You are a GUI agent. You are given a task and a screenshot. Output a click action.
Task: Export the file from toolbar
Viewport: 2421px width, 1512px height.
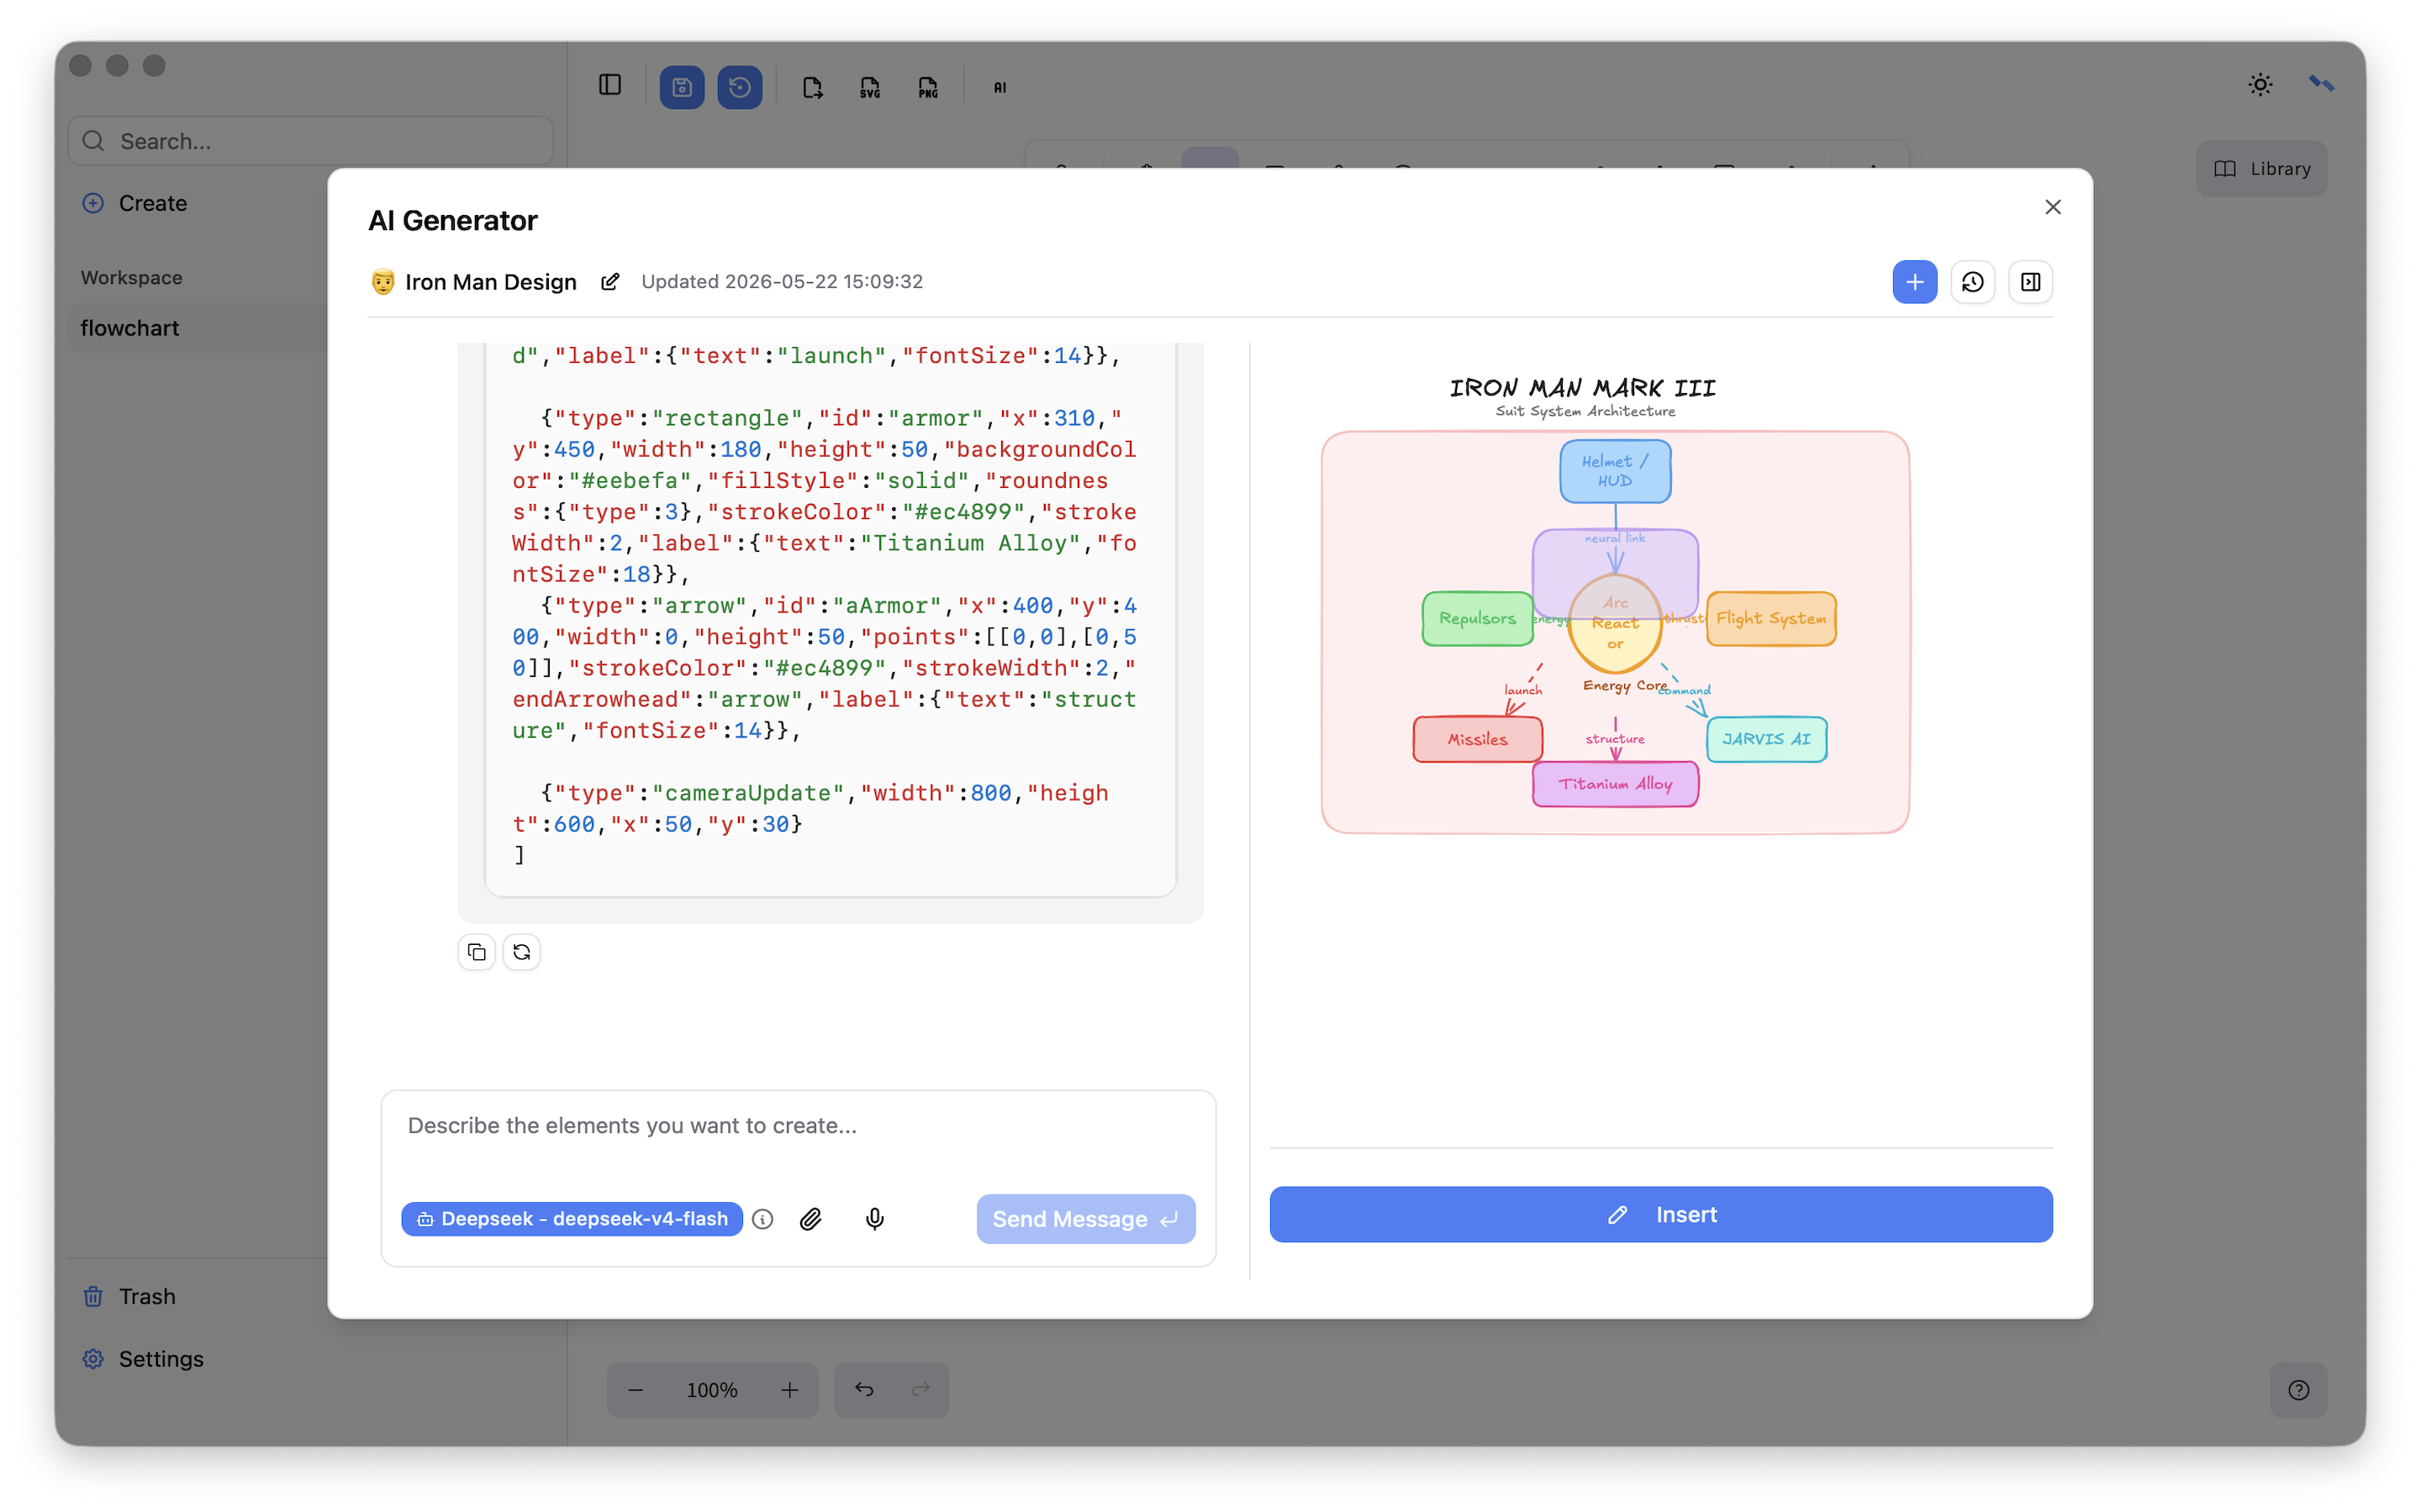tap(812, 87)
